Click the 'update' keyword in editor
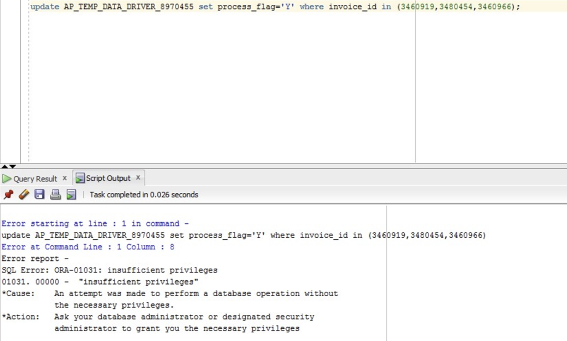This screenshot has height=341, width=567. point(45,7)
